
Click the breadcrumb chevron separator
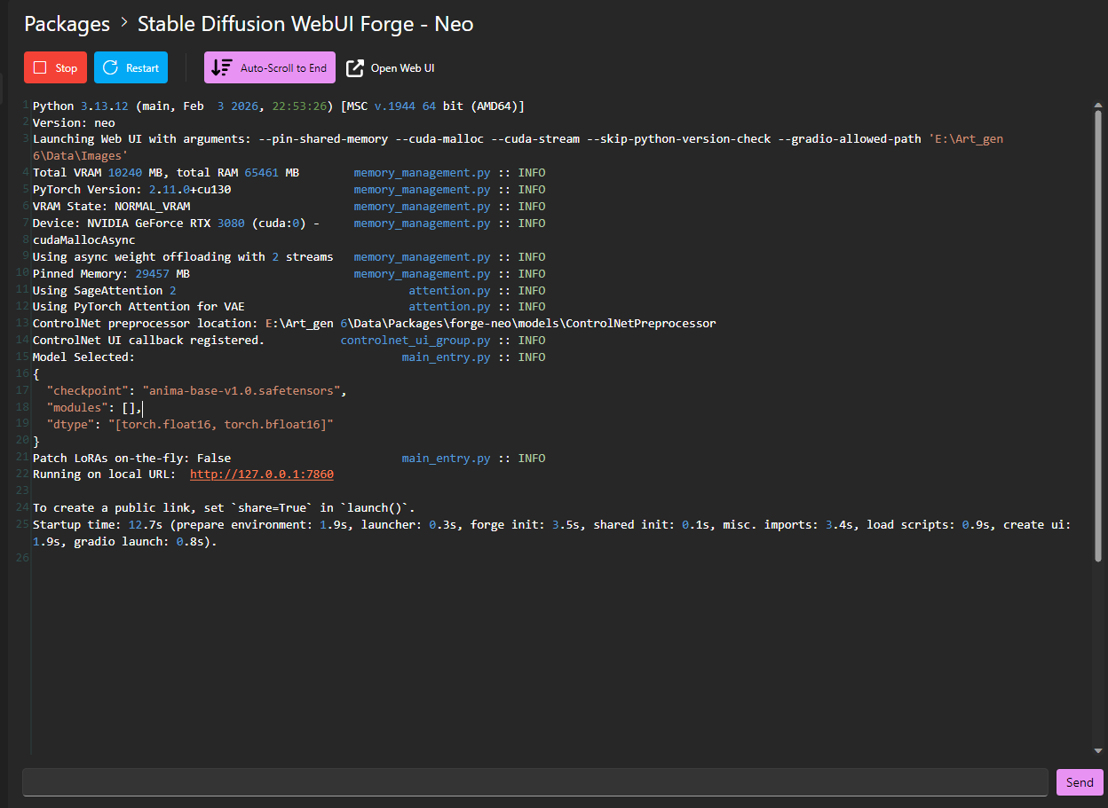[124, 23]
